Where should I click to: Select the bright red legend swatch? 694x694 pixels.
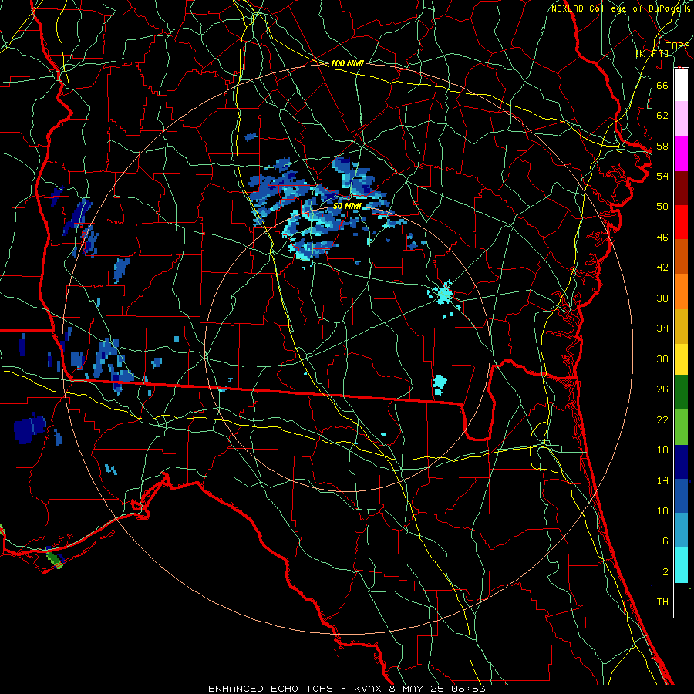tap(681, 222)
